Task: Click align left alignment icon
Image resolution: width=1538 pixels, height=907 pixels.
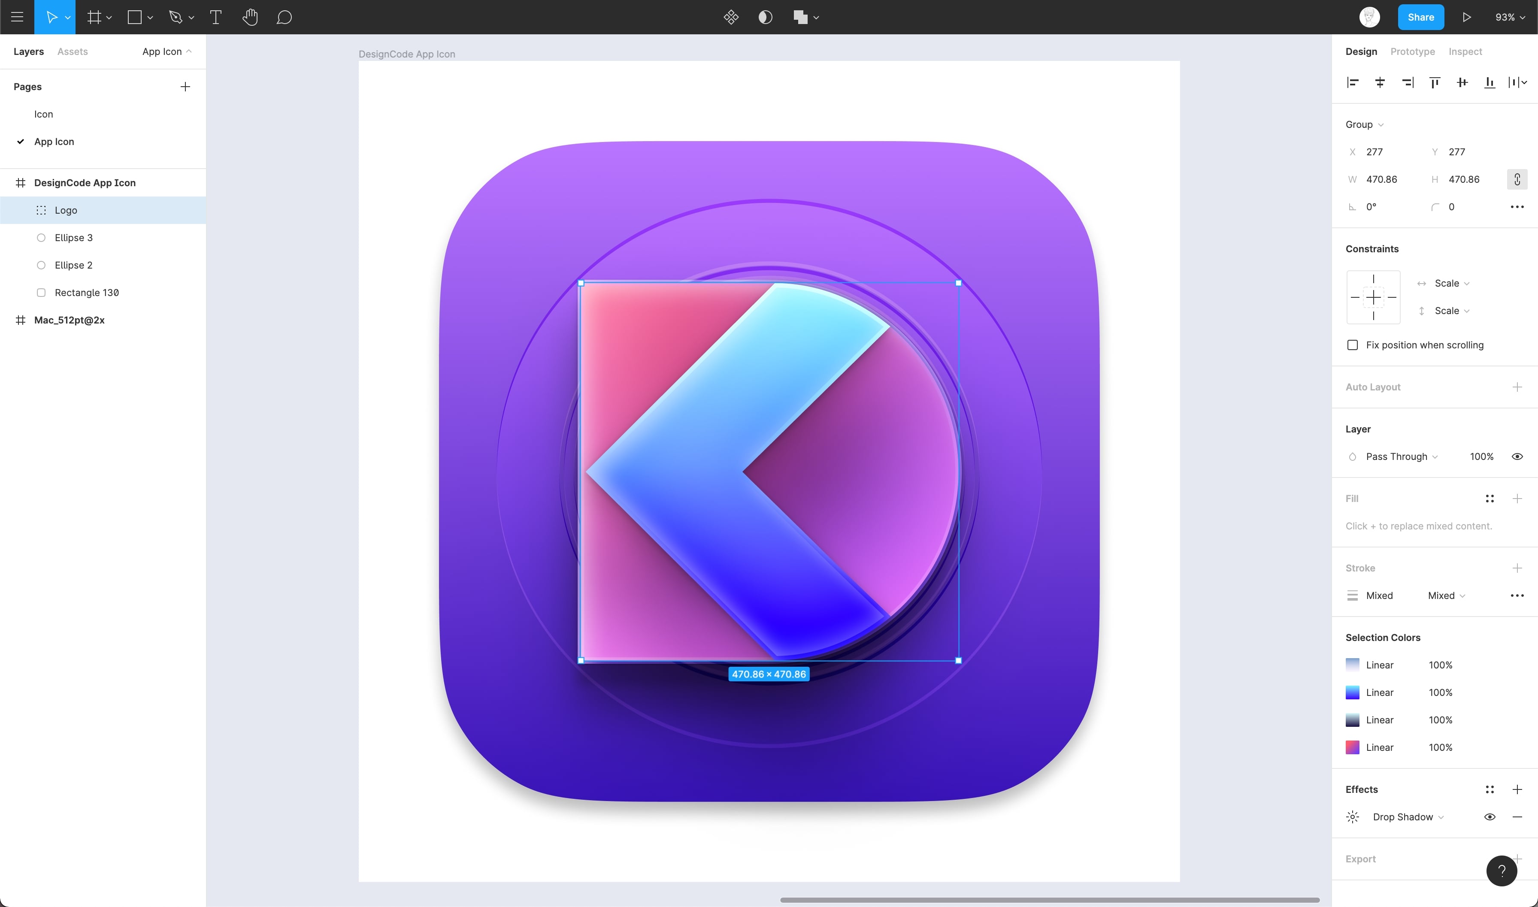Action: (x=1352, y=82)
